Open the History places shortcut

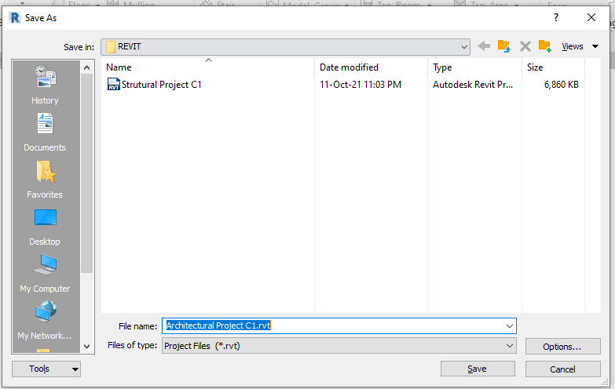click(x=45, y=85)
